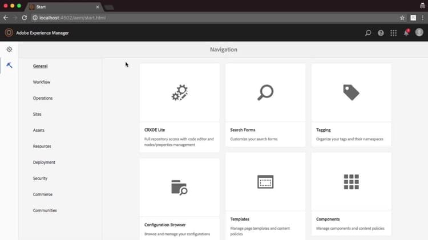Click the Templates page layout icon
428x240 pixels.
click(265, 182)
